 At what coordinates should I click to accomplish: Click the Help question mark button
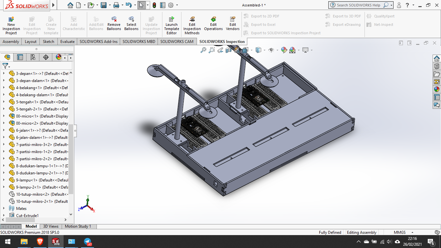point(408,5)
